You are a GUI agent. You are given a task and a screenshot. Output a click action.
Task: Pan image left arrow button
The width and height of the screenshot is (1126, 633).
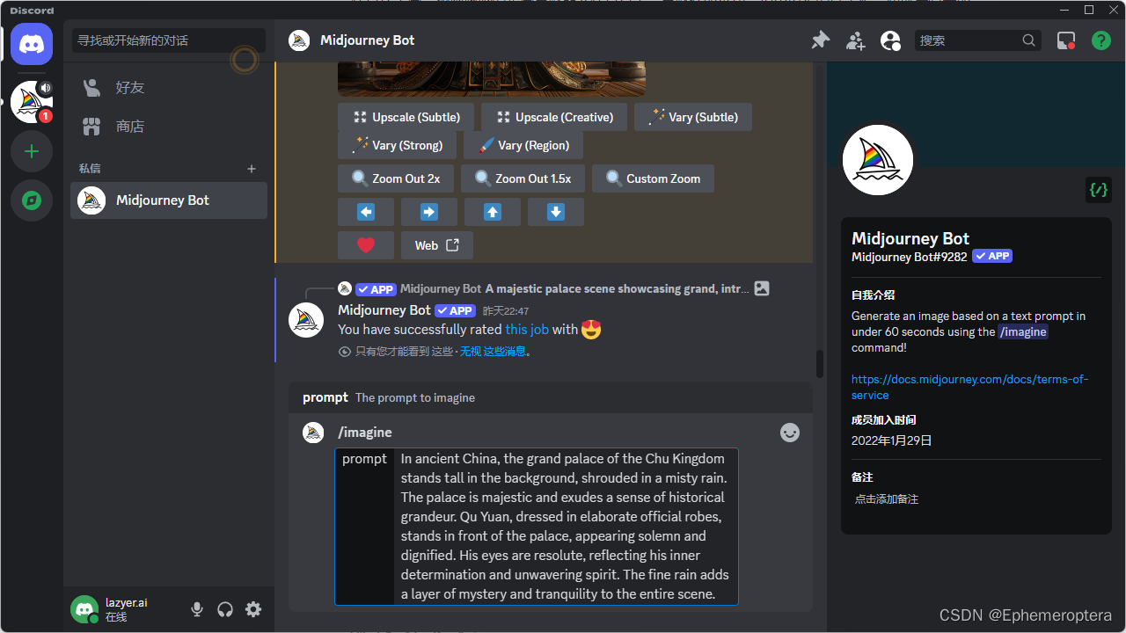coord(366,212)
